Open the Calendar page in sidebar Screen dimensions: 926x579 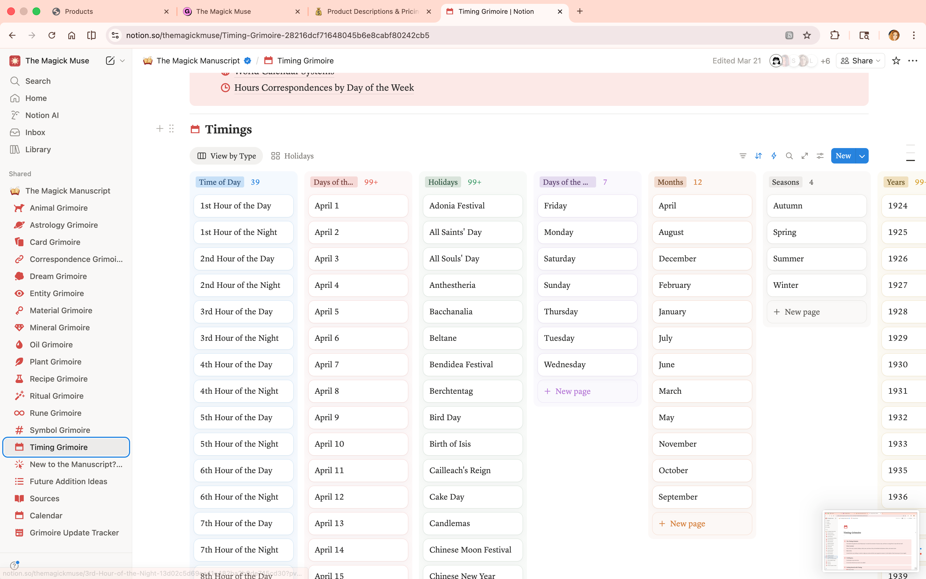point(66,515)
